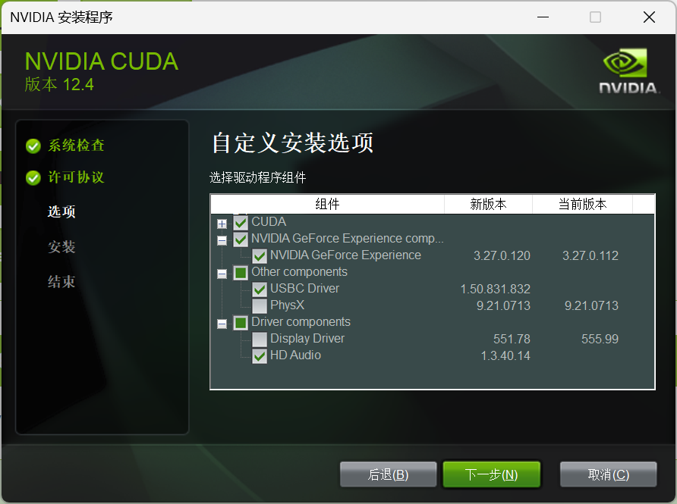Click the 下一步(N) button
The image size is (677, 504).
491,474
